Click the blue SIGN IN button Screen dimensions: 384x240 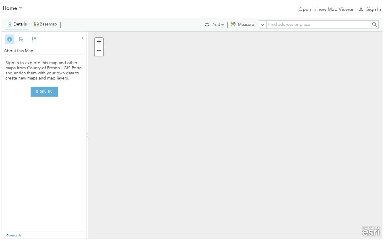[x=44, y=92]
